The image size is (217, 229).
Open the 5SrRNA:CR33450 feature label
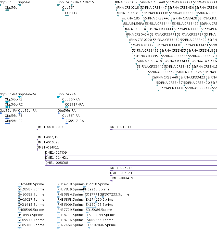[x=148, y=61]
